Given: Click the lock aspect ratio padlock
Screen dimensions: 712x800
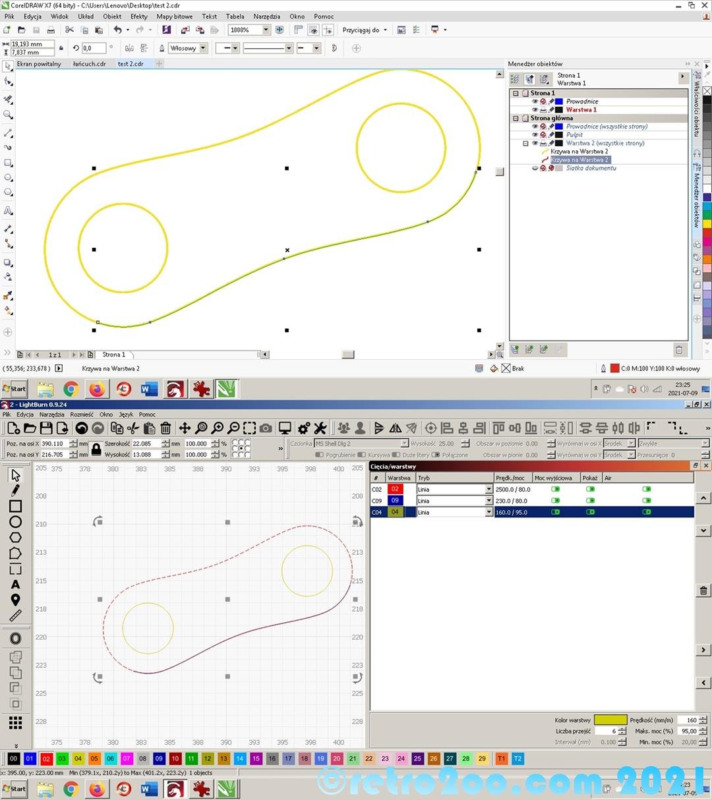Looking at the screenshot, I should [96, 449].
